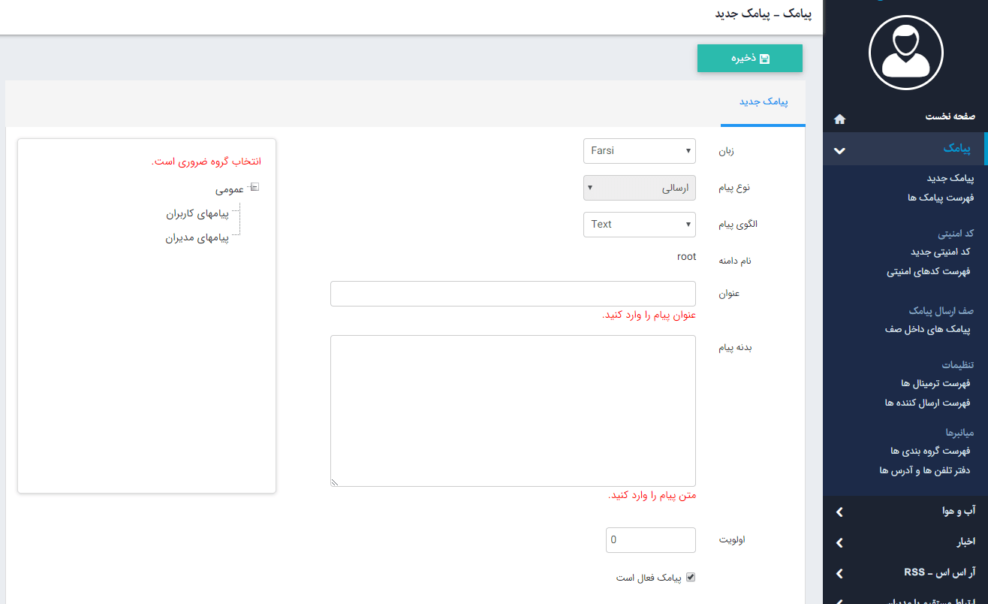This screenshot has width=988, height=604.
Task: Expand the آب و هوا section arrow
Action: (839, 512)
